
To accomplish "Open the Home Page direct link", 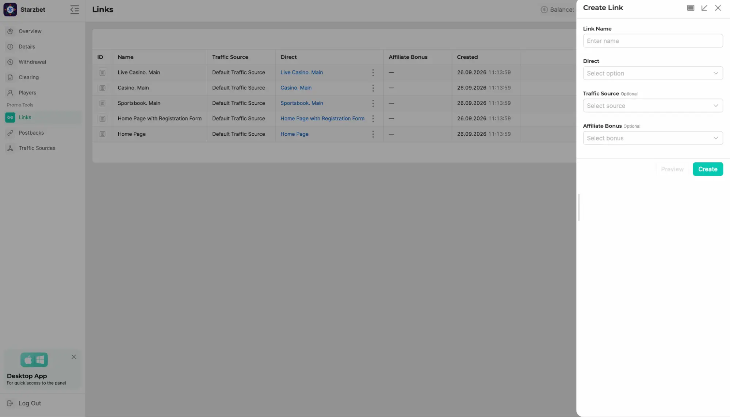I will (x=294, y=134).
